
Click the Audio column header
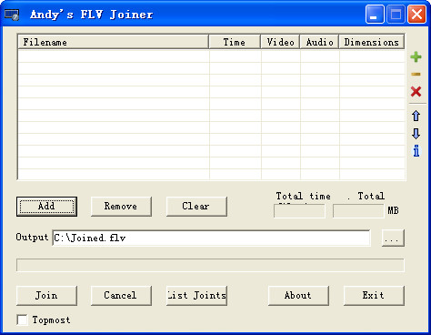[319, 42]
